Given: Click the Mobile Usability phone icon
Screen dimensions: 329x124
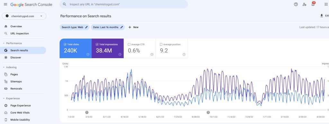Looking at the screenshot, I should (x=6, y=120).
